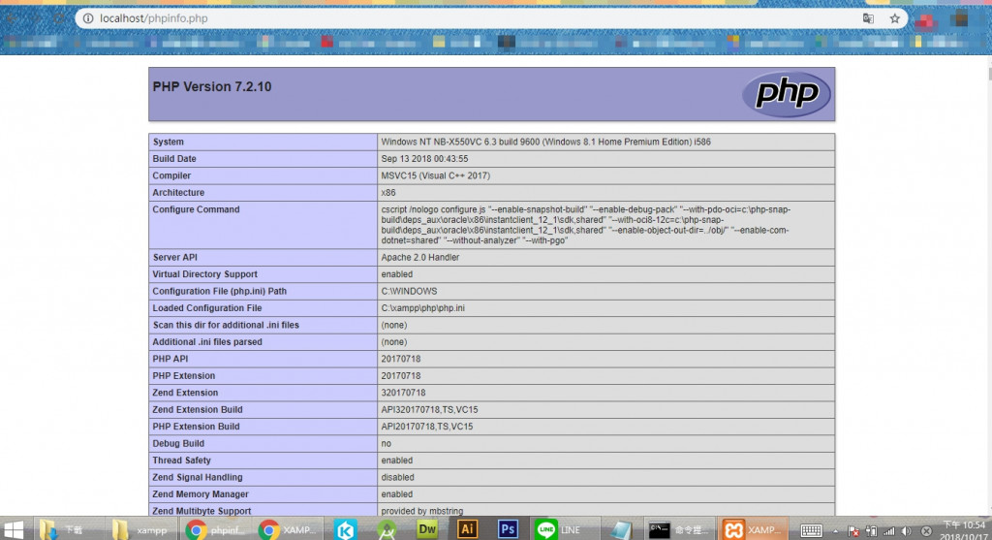
Task: Switch to the XAMPP Chrome taskbar window
Action: click(289, 529)
